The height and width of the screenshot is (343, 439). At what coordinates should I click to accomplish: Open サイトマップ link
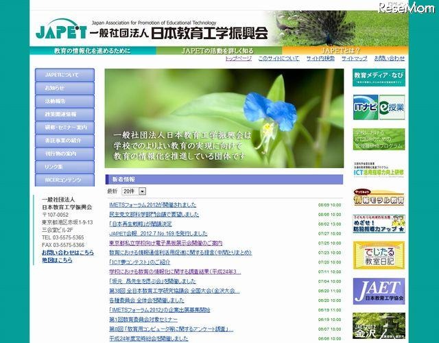point(354,58)
